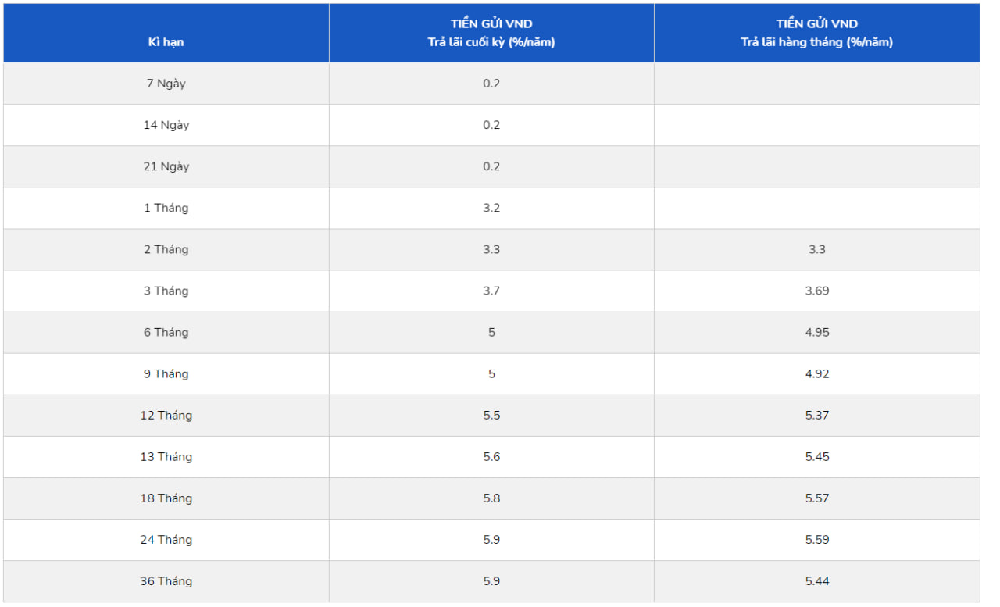Click the 9 Tháng row label

[x=166, y=373]
